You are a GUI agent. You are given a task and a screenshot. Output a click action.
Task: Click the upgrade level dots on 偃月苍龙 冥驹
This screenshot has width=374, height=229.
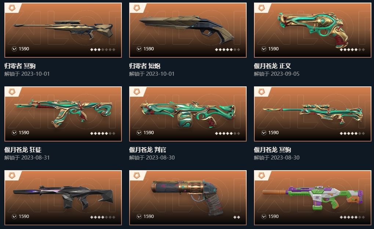click(352, 133)
